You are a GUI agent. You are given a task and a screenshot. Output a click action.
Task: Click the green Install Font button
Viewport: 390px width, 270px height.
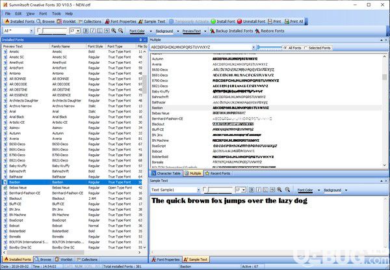pos(222,21)
